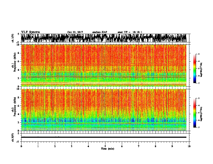213x164 pixels.
Task: Click the "ch.1(V)" axis label
Action: coord(13,38)
